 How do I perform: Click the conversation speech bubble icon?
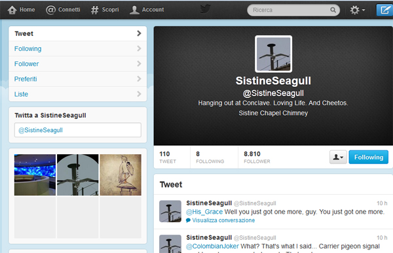click(x=188, y=220)
